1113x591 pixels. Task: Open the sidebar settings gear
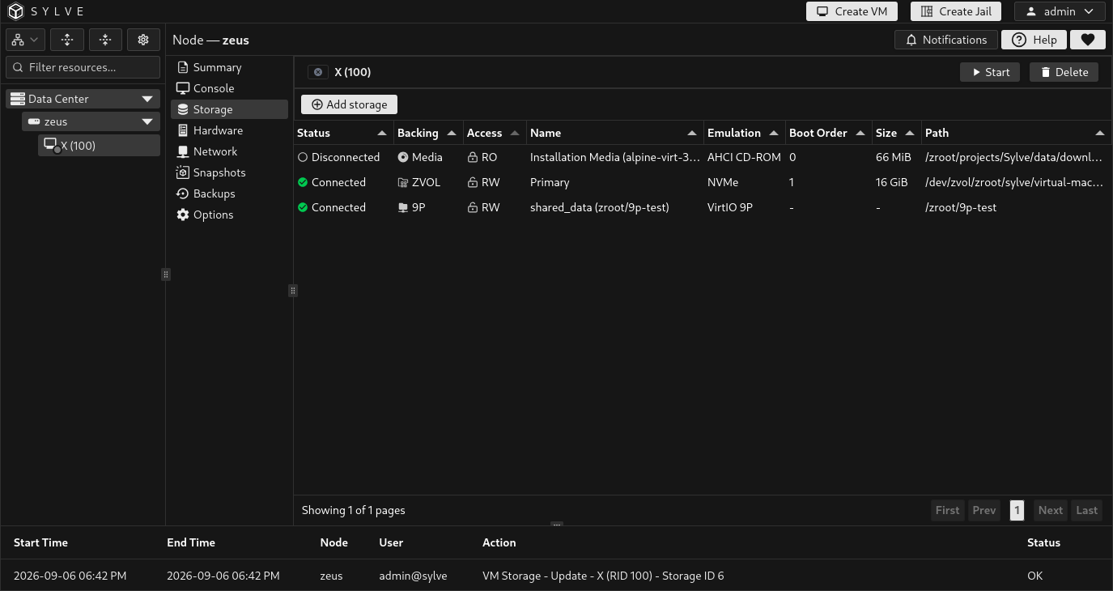coord(143,40)
